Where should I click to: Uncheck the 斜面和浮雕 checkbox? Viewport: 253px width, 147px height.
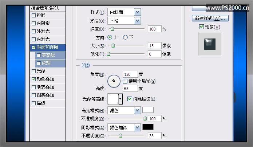click(x=33, y=47)
